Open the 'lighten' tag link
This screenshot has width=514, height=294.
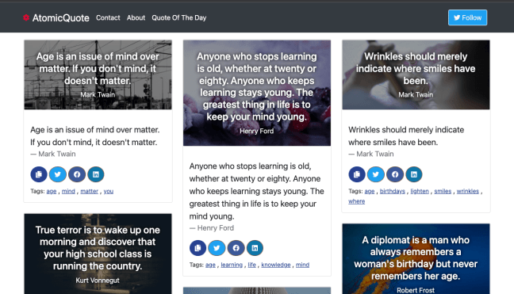420,191
